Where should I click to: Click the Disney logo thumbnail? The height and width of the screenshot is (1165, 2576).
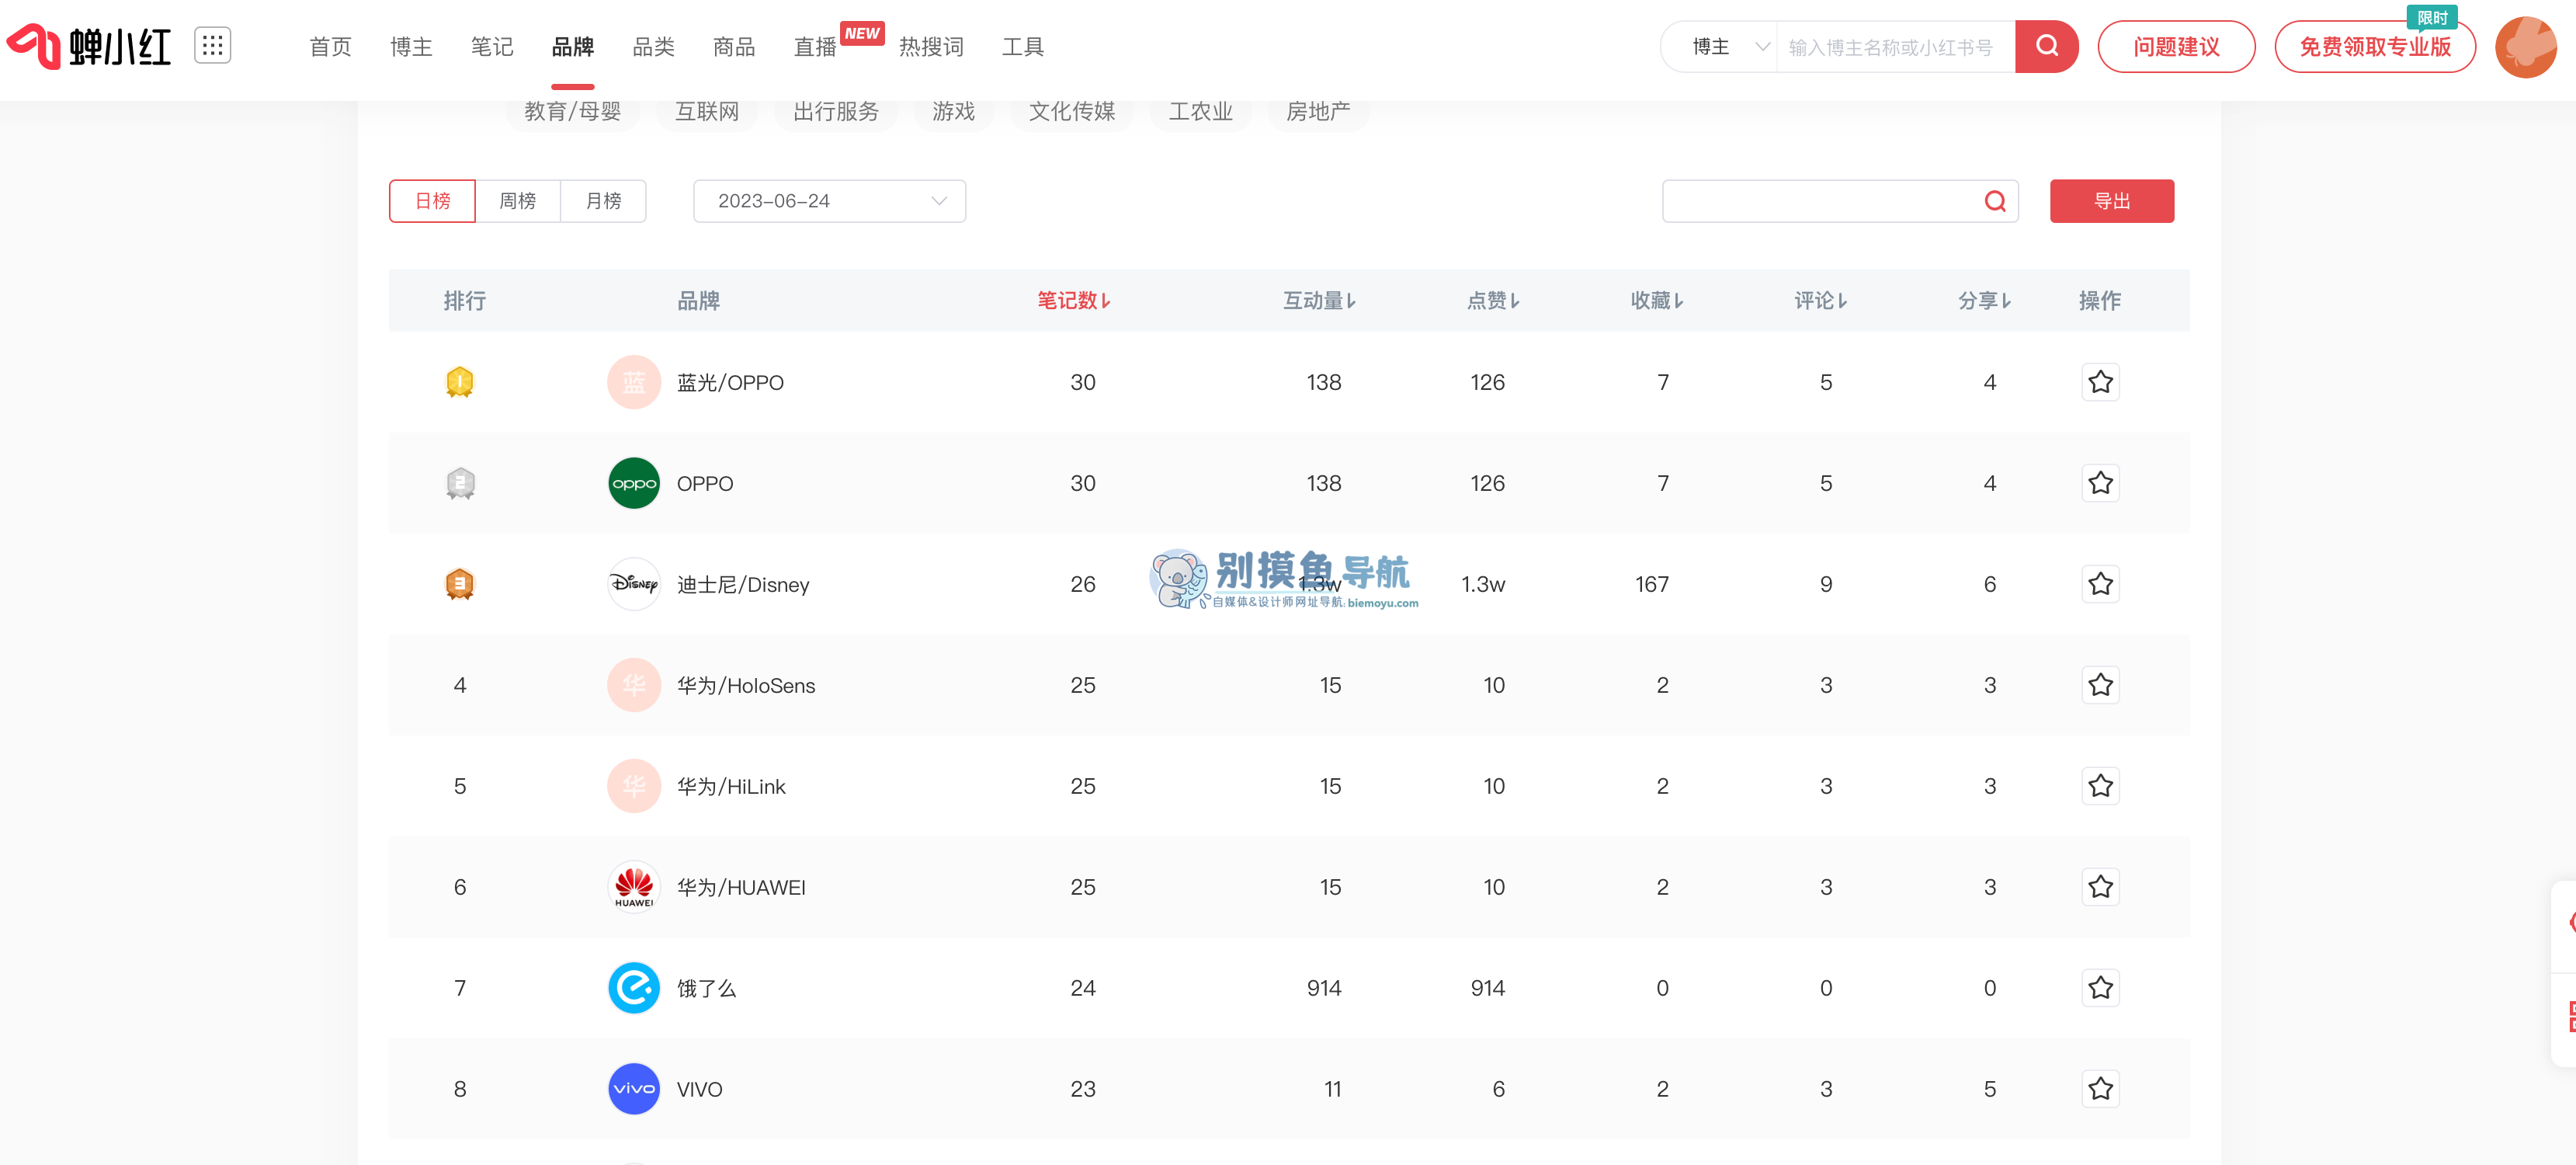click(634, 584)
